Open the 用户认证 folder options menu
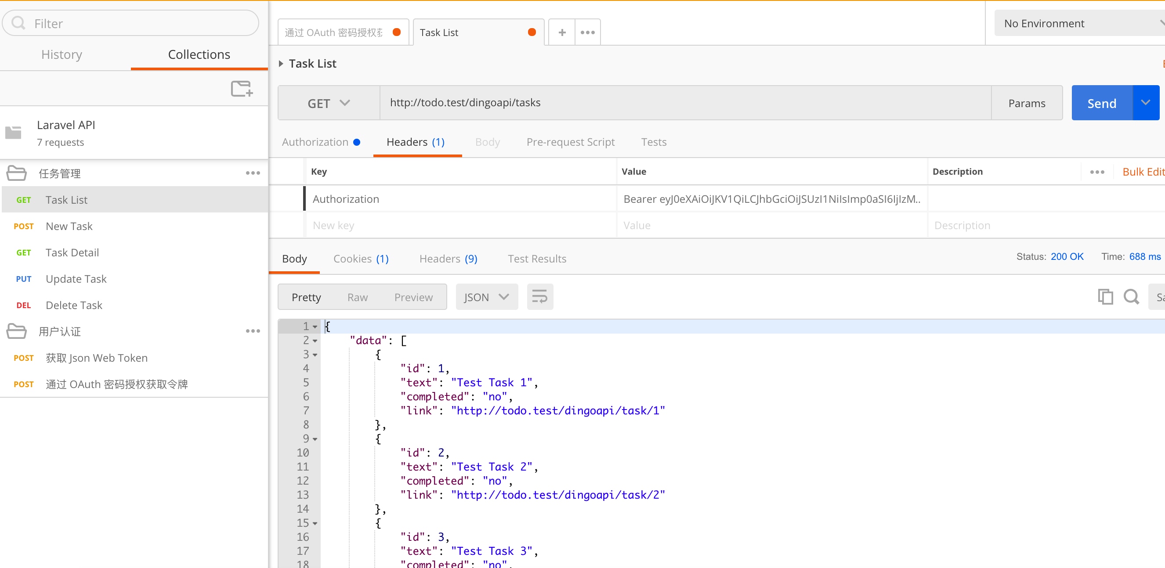This screenshot has width=1165, height=568. click(253, 331)
